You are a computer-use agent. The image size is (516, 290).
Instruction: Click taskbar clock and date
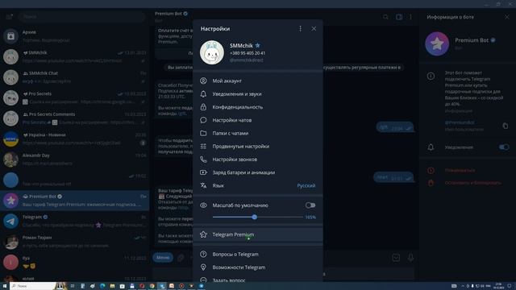498,286
